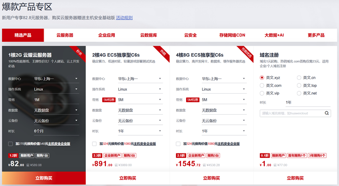The image size is (339, 186).
Task: Expand duration 1年 dropdown in 2核4G card
Action: (x=140, y=131)
